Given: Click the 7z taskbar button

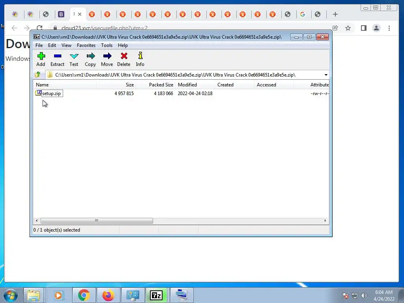Looking at the screenshot, I should (156, 295).
